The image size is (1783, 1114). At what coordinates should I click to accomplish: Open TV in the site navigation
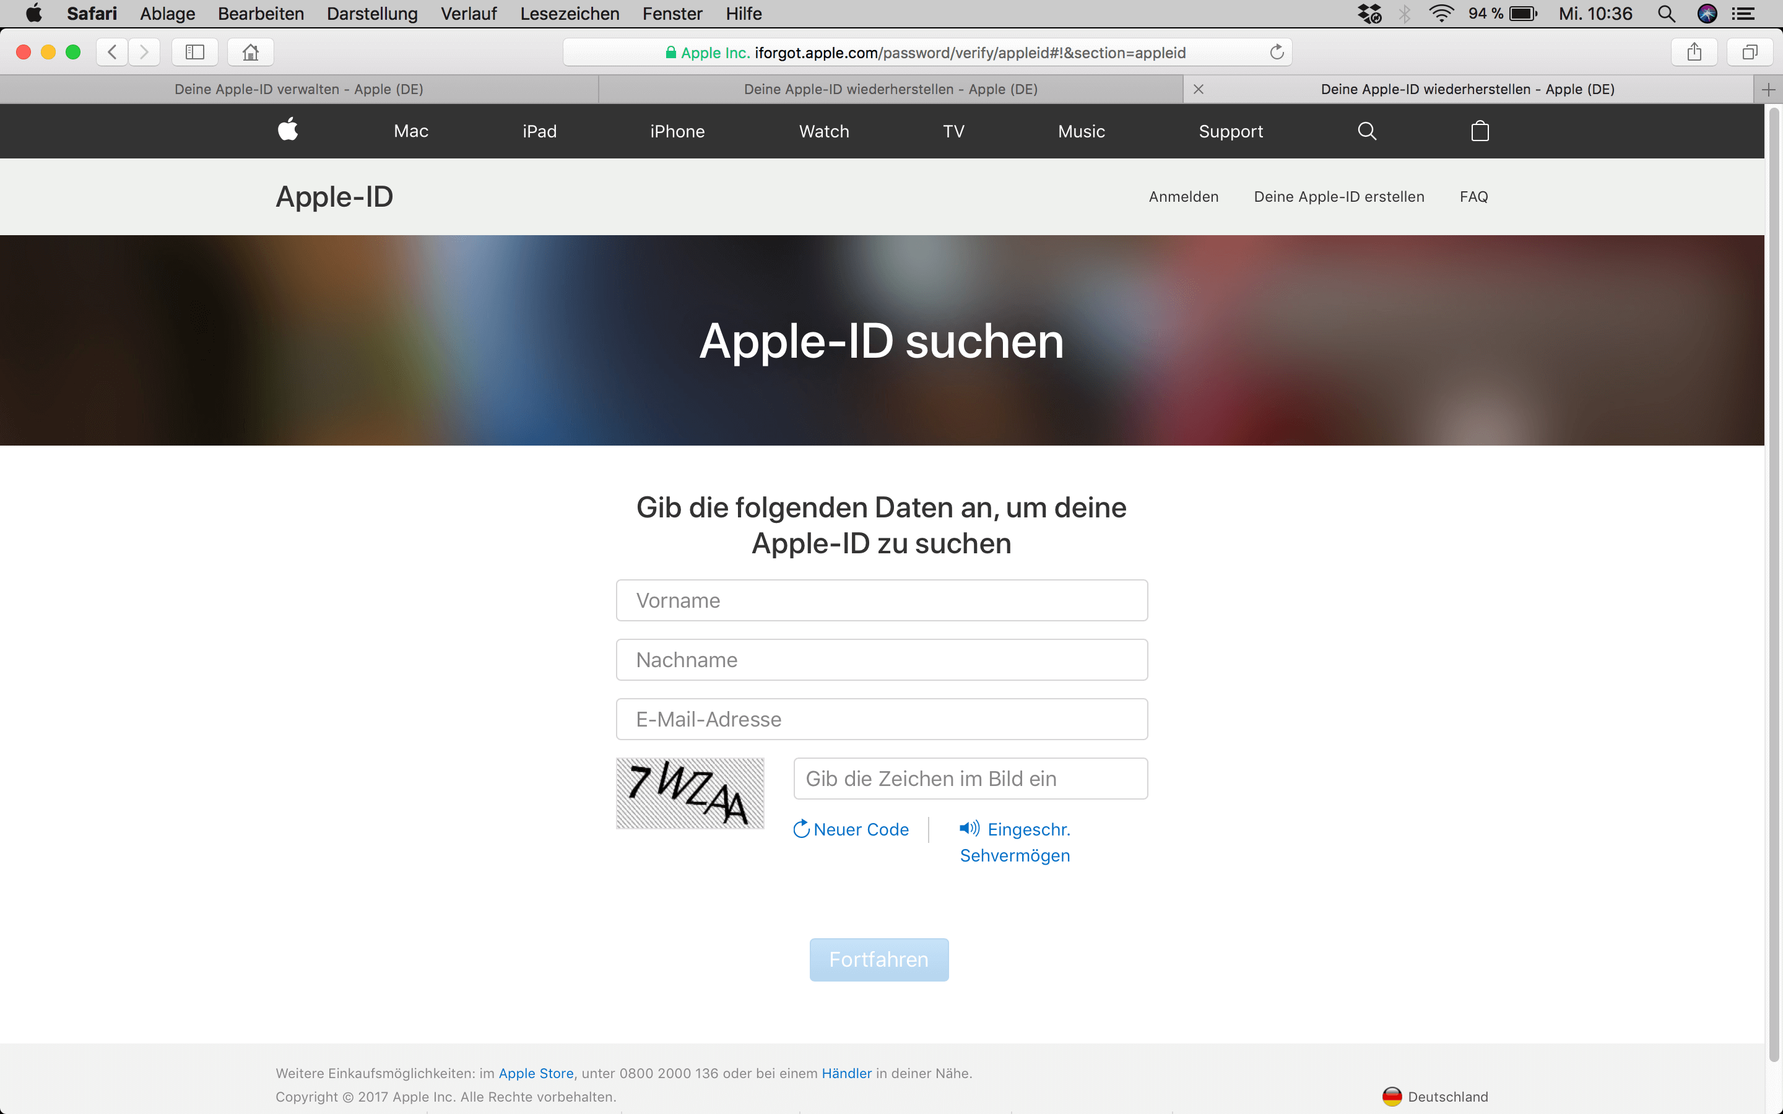pyautogui.click(x=953, y=131)
